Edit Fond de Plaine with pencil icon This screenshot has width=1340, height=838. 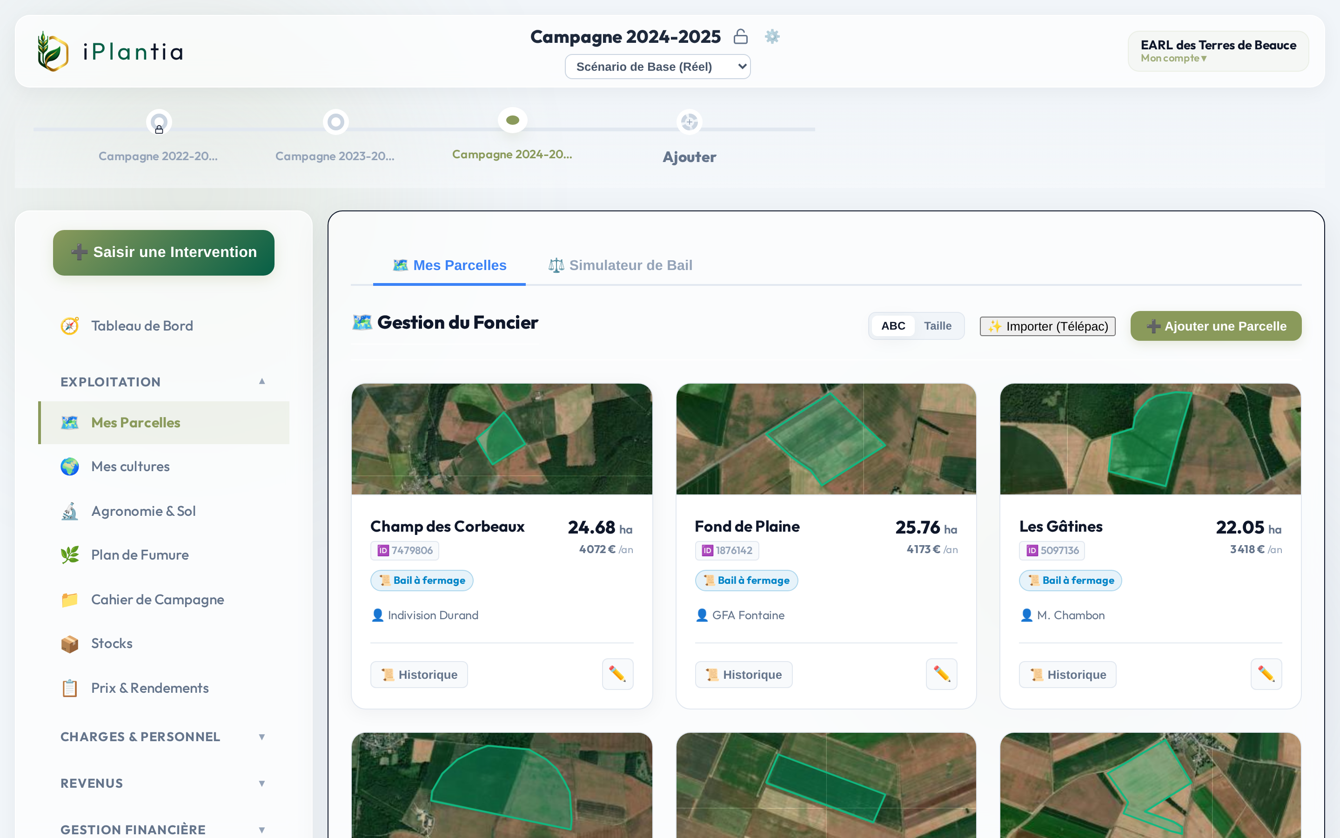(x=942, y=674)
